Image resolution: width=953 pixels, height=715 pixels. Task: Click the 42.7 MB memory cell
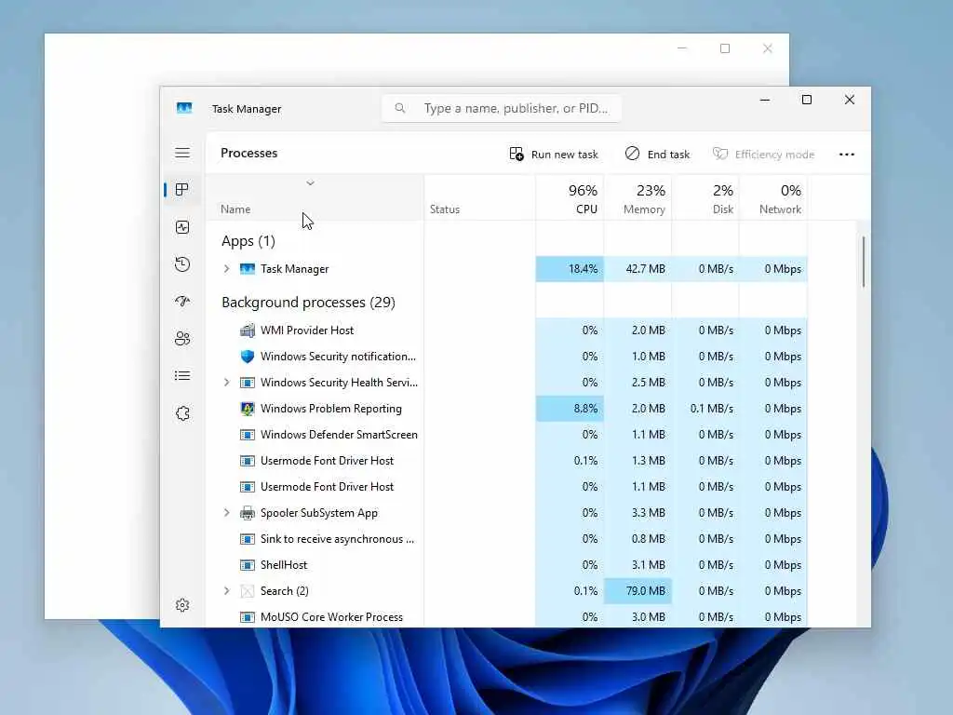[638, 269]
